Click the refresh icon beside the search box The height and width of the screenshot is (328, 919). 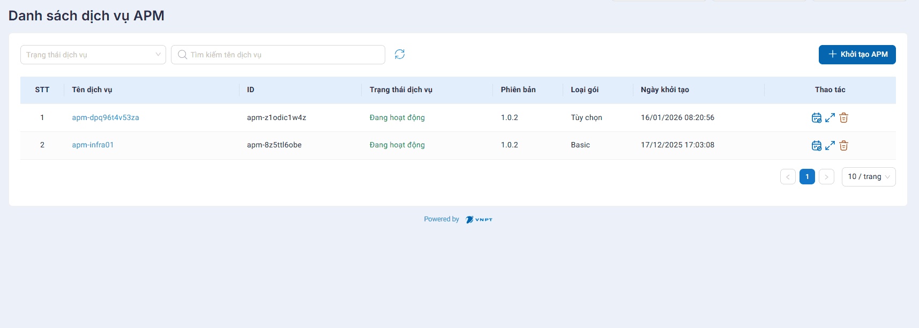(400, 54)
